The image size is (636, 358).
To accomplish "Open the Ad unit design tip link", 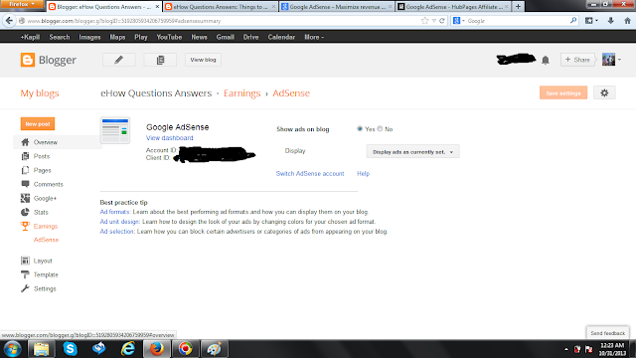I will point(119,222).
